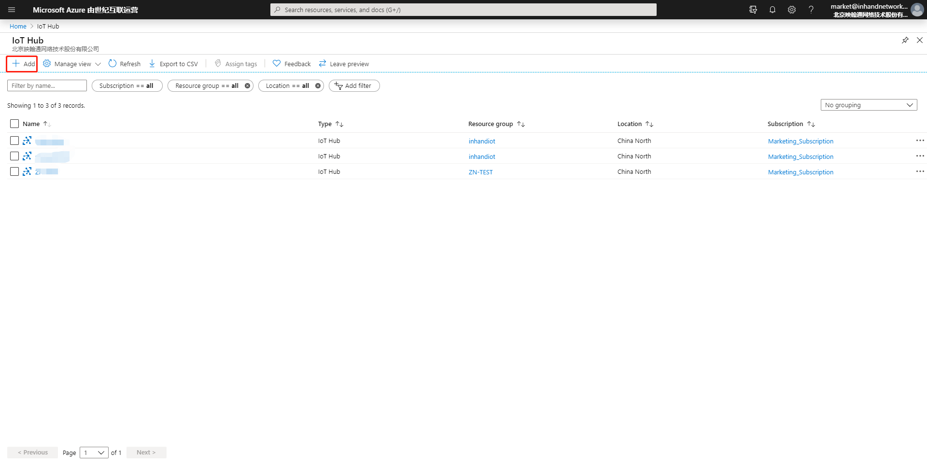Pin the IoT Hub blade
Viewport: 927px width, 468px height.
click(905, 40)
